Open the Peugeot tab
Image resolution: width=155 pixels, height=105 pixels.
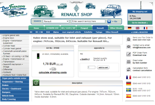(x=84, y=28)
